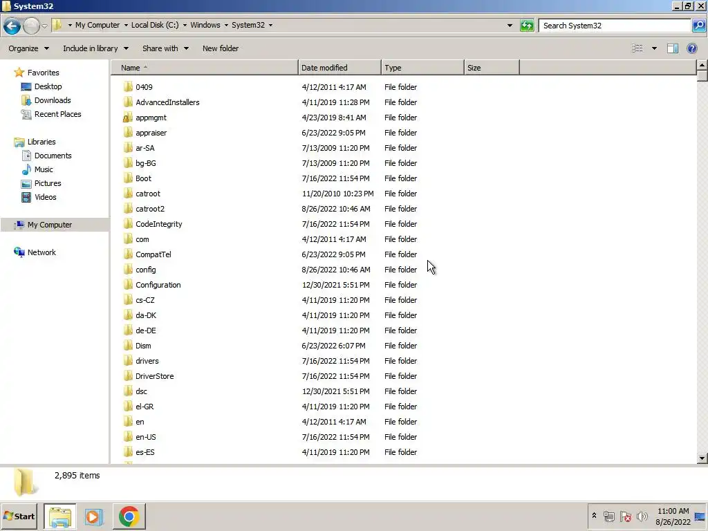The image size is (708, 531).
Task: Select the DriverStore folder name
Action: [154, 376]
